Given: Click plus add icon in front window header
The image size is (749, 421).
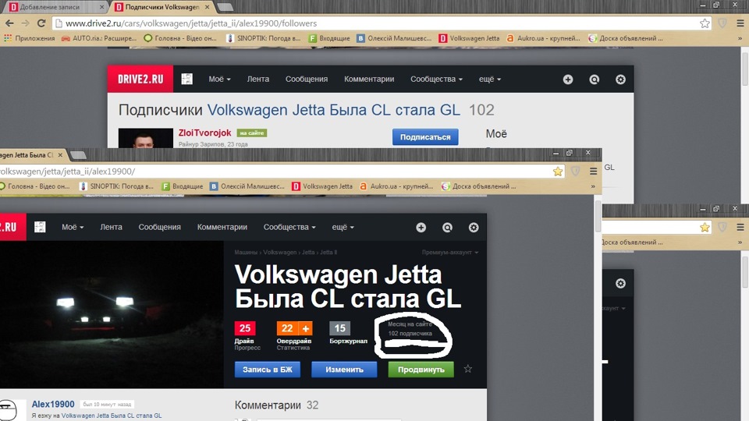Looking at the screenshot, I should pyautogui.click(x=421, y=228).
